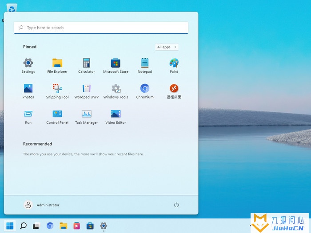Expand the All apps list

pos(167,47)
